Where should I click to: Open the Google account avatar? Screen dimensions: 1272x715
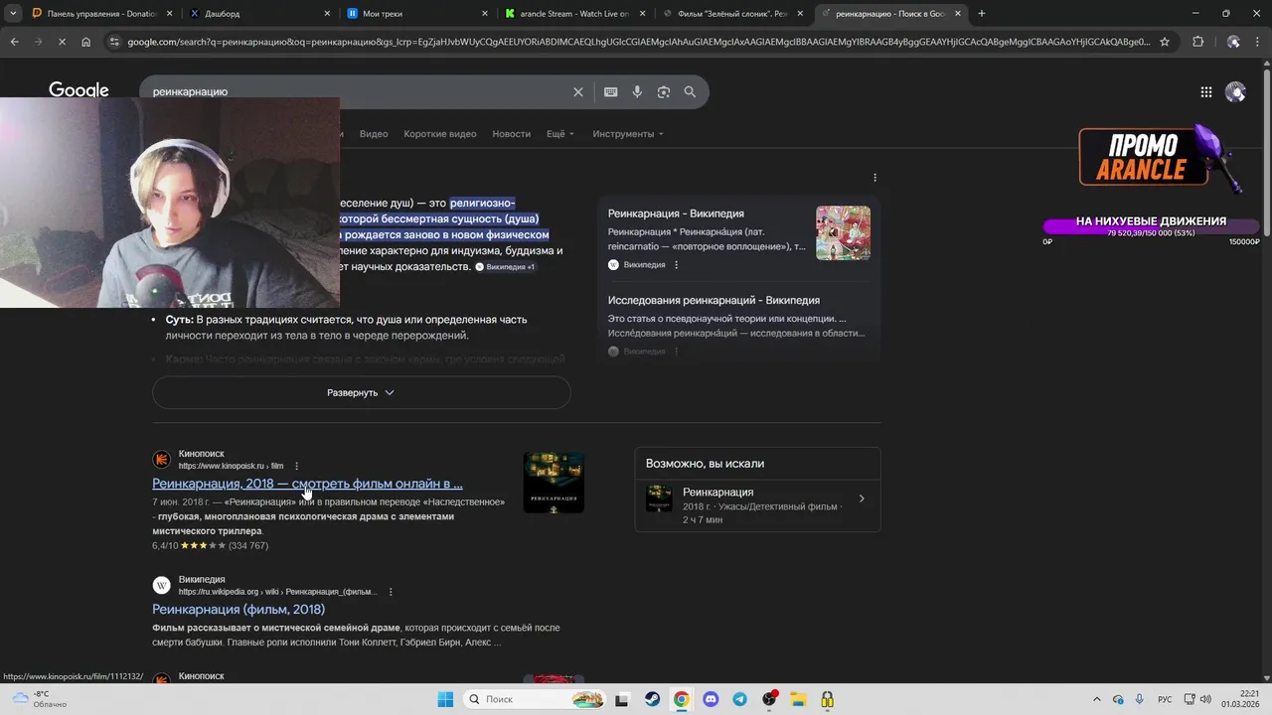(x=1235, y=91)
